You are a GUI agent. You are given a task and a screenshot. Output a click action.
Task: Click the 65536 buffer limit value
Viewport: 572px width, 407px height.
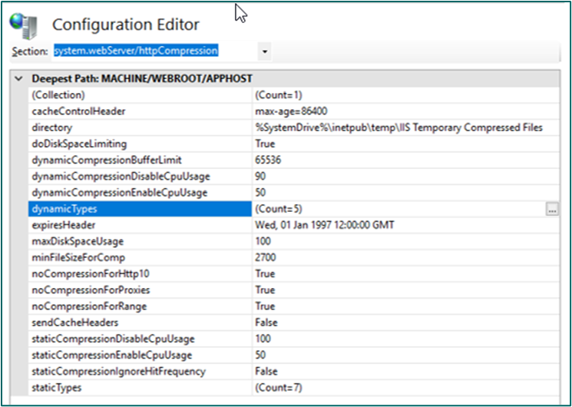268,160
